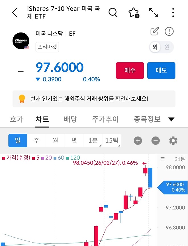Switch to the 호가 tab
The height and width of the screenshot is (246, 188).
[x=17, y=119]
